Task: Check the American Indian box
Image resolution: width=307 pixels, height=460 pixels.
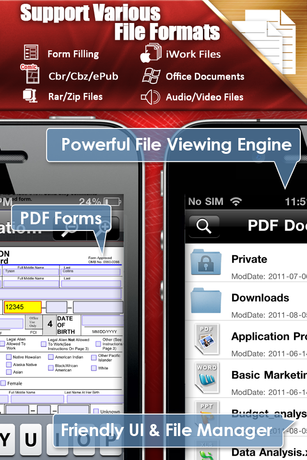Action: (x=51, y=357)
